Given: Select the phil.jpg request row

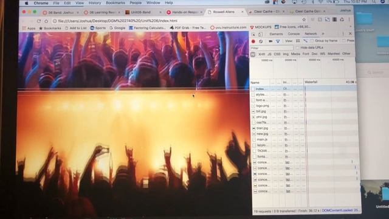Looking at the screenshot, I should click(x=304, y=117).
